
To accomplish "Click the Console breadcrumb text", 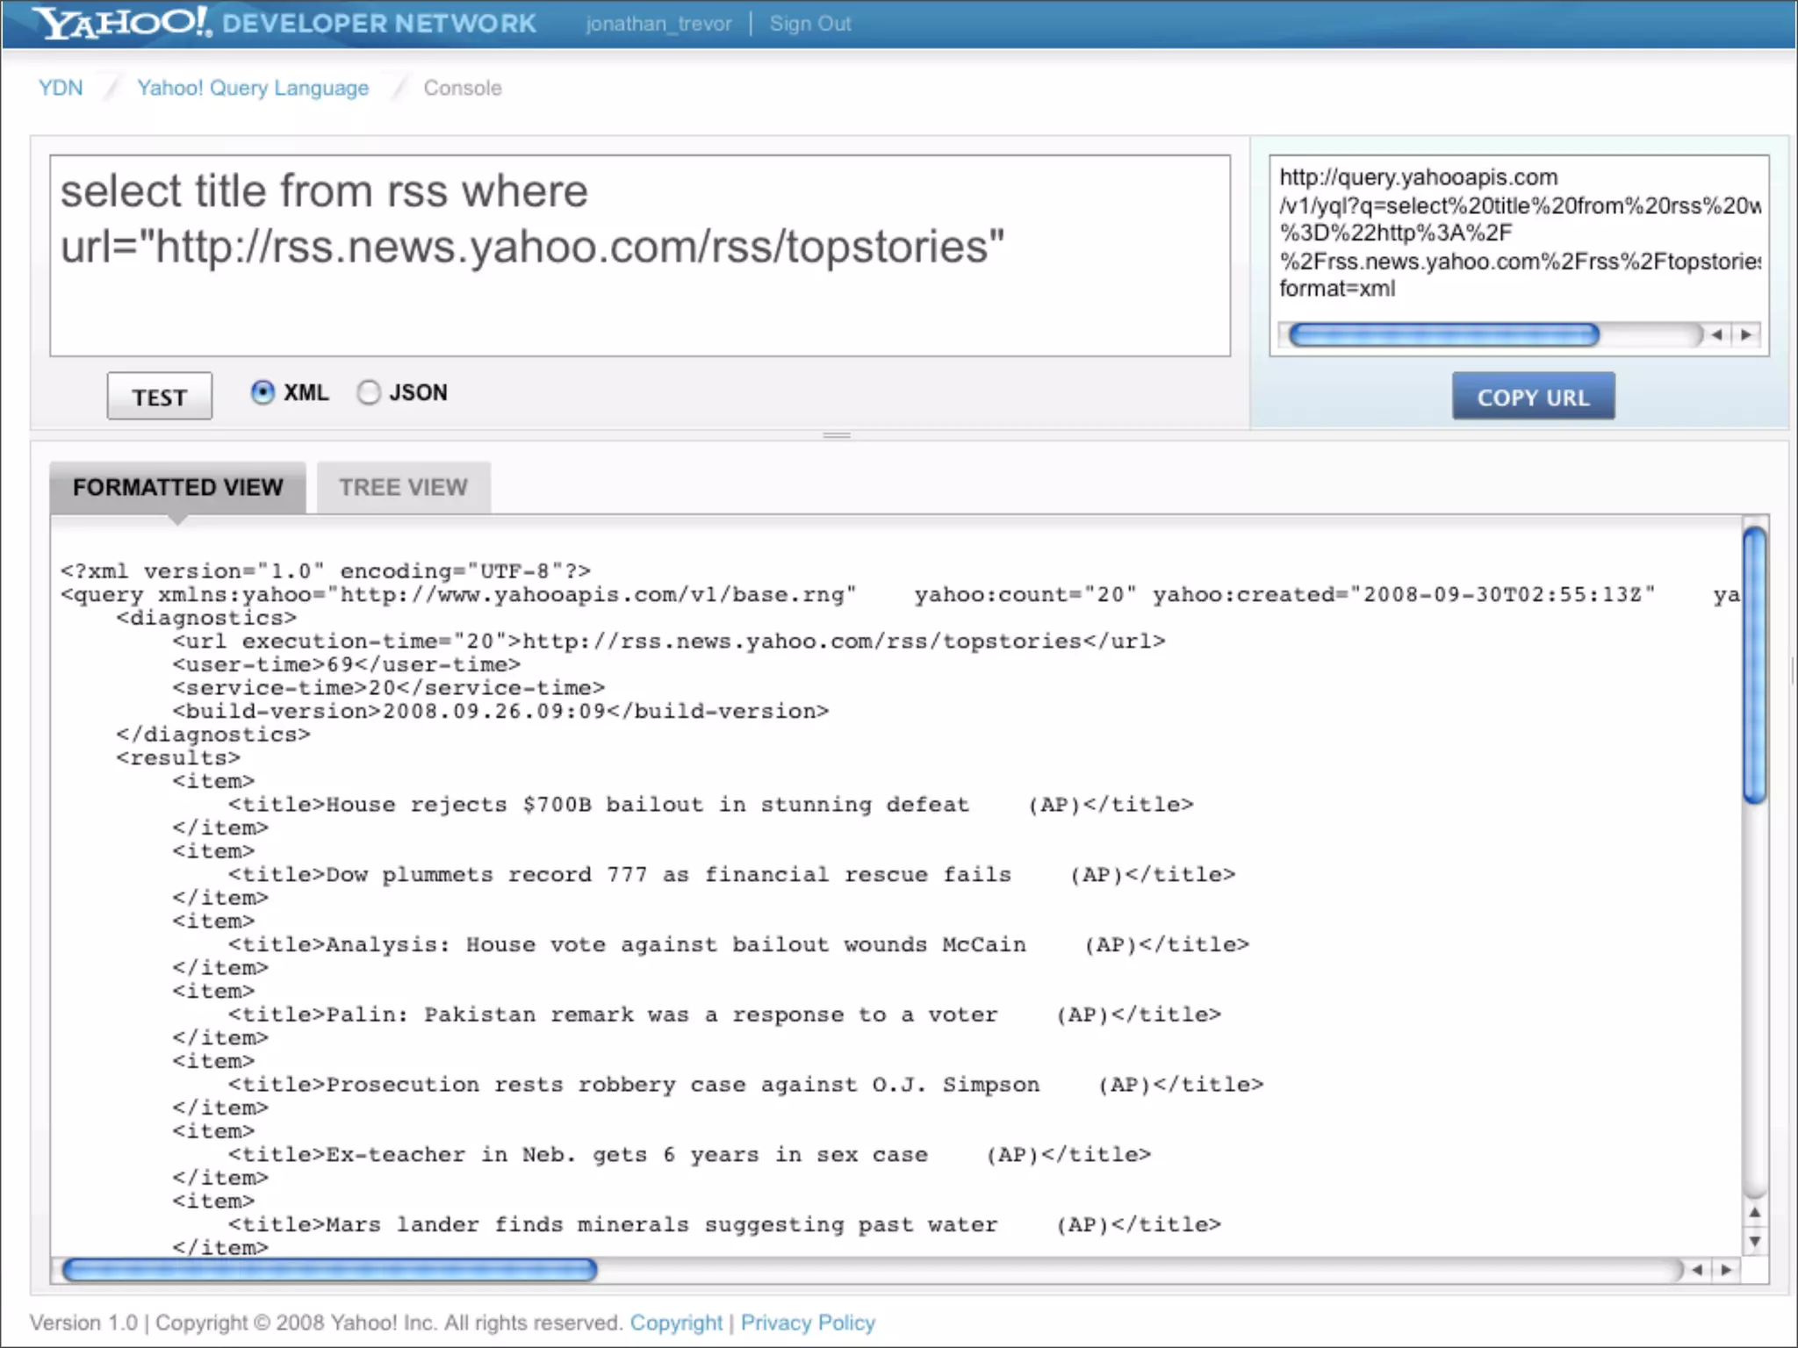I will 463,88.
